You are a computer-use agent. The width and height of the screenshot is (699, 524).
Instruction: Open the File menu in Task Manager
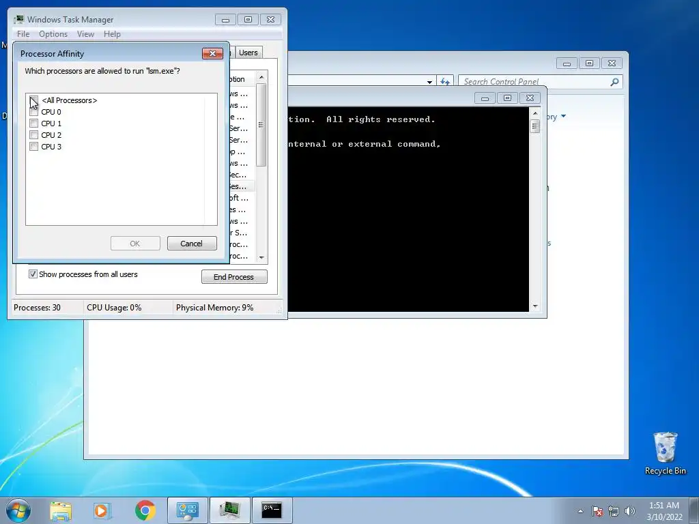23,34
